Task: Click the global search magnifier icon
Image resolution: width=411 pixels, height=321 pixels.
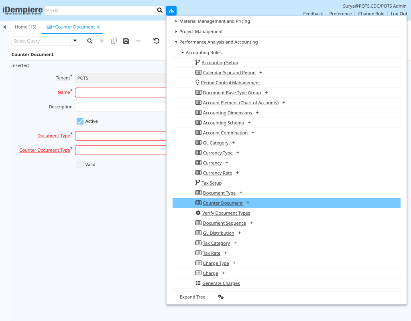Action: point(160,10)
